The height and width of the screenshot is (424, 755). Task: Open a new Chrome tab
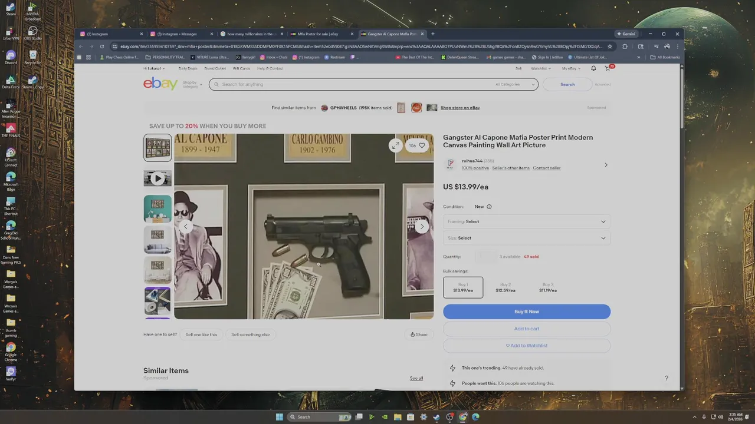(432, 34)
